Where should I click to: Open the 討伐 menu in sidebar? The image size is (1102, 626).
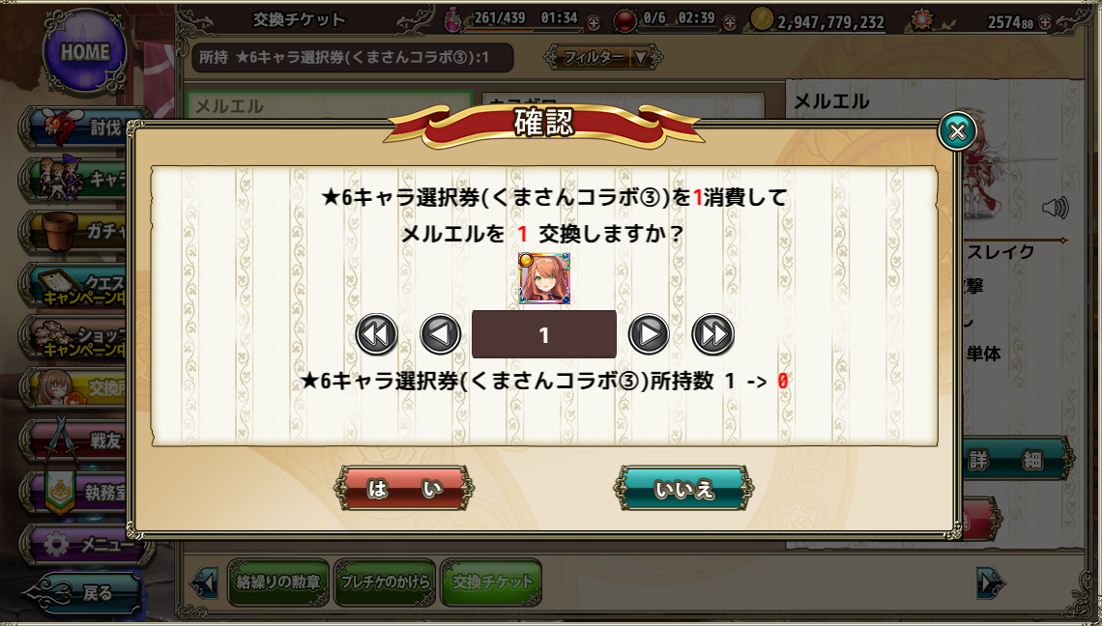[x=83, y=128]
